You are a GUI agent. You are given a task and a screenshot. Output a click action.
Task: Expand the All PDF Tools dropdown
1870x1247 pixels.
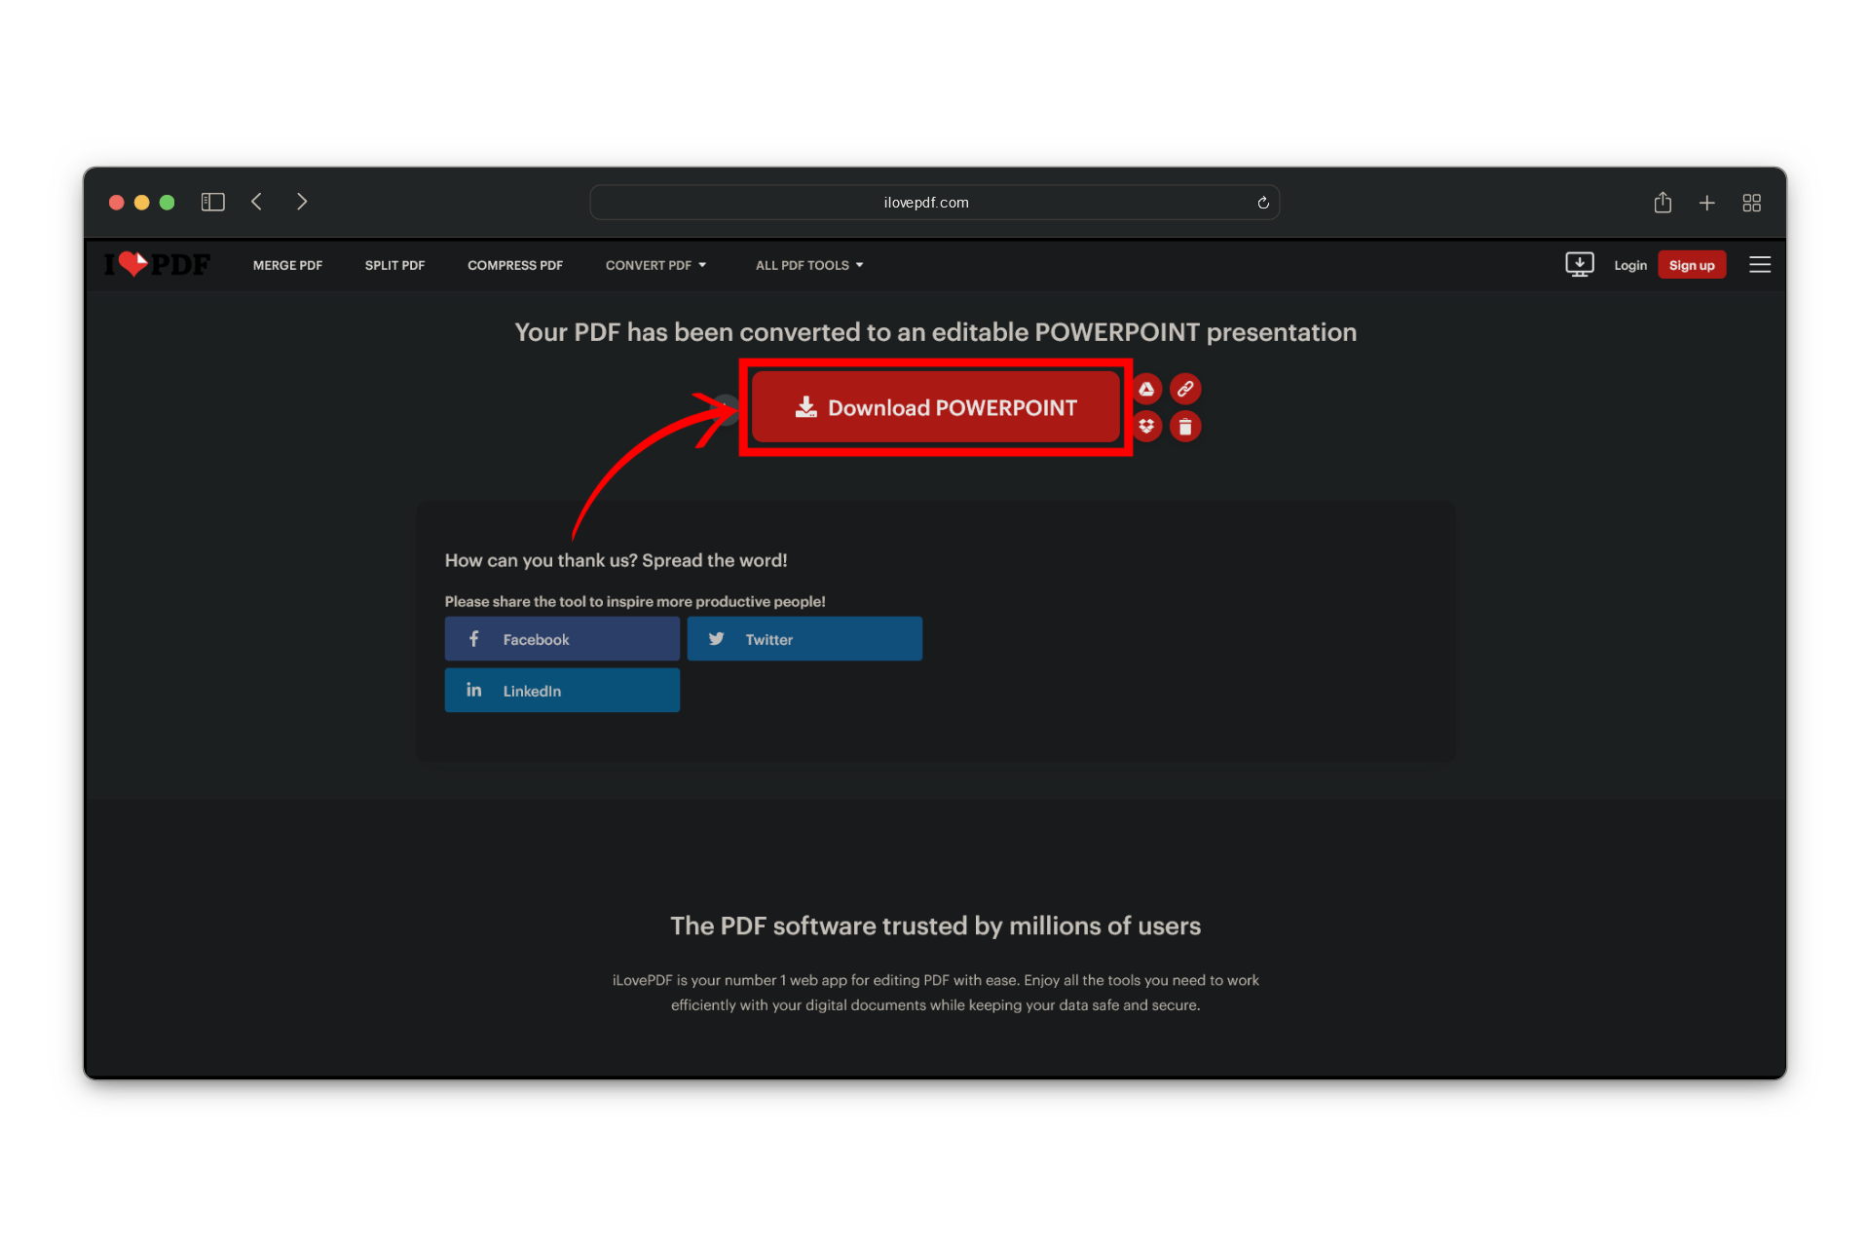(809, 265)
